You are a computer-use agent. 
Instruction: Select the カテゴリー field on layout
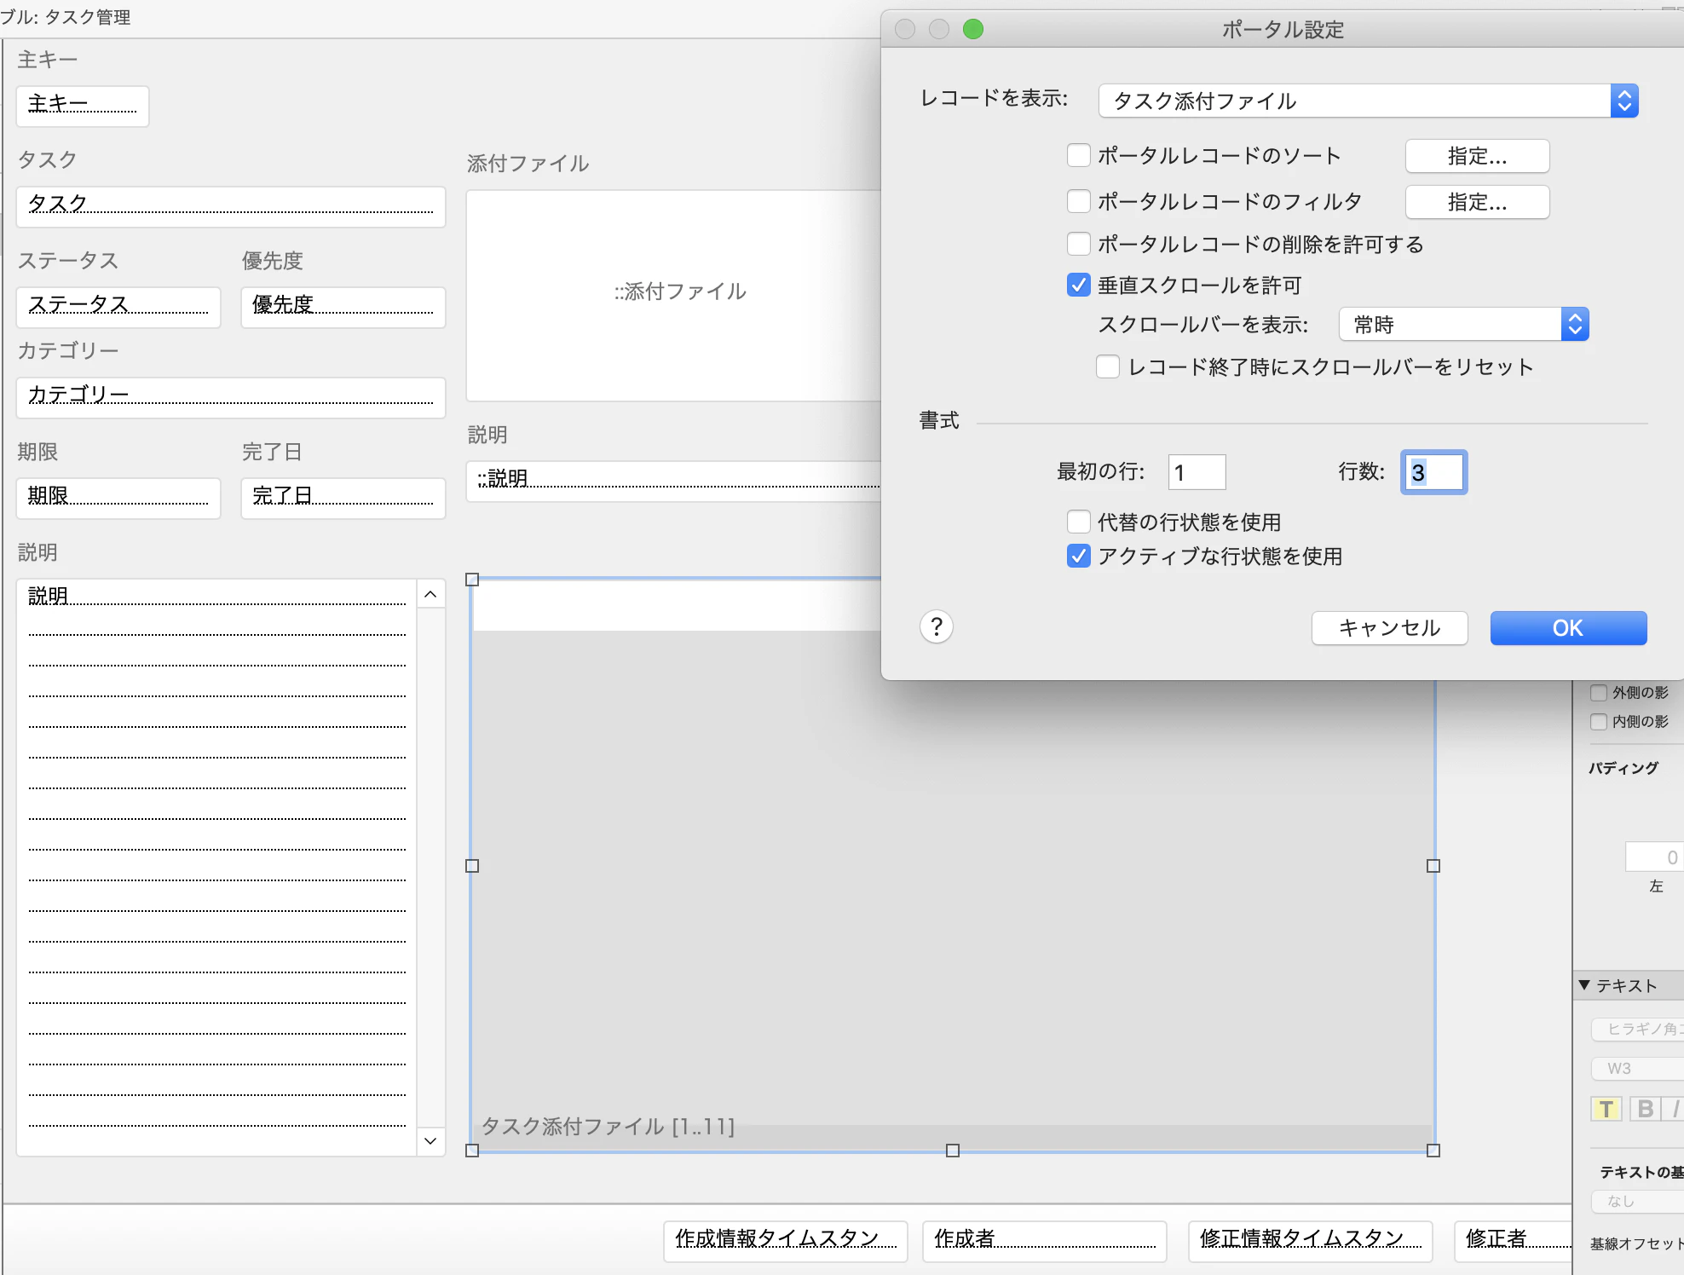tap(231, 398)
